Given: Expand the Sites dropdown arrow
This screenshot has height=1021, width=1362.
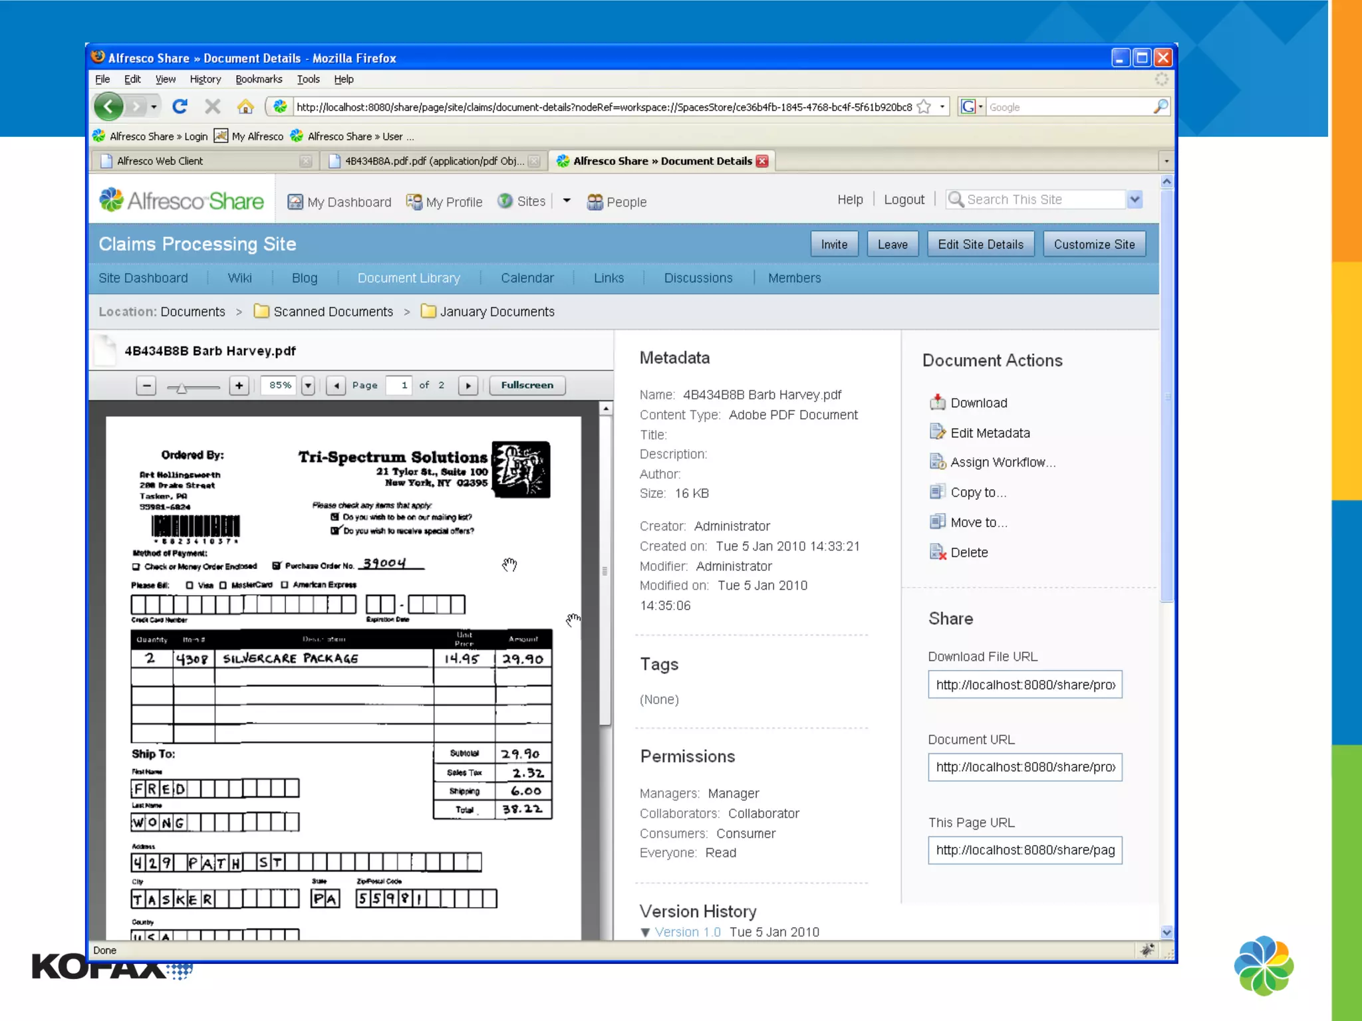Looking at the screenshot, I should 567,200.
